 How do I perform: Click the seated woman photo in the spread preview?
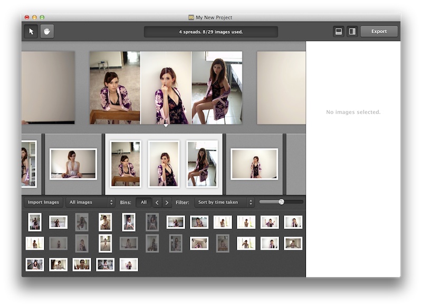tap(217, 88)
